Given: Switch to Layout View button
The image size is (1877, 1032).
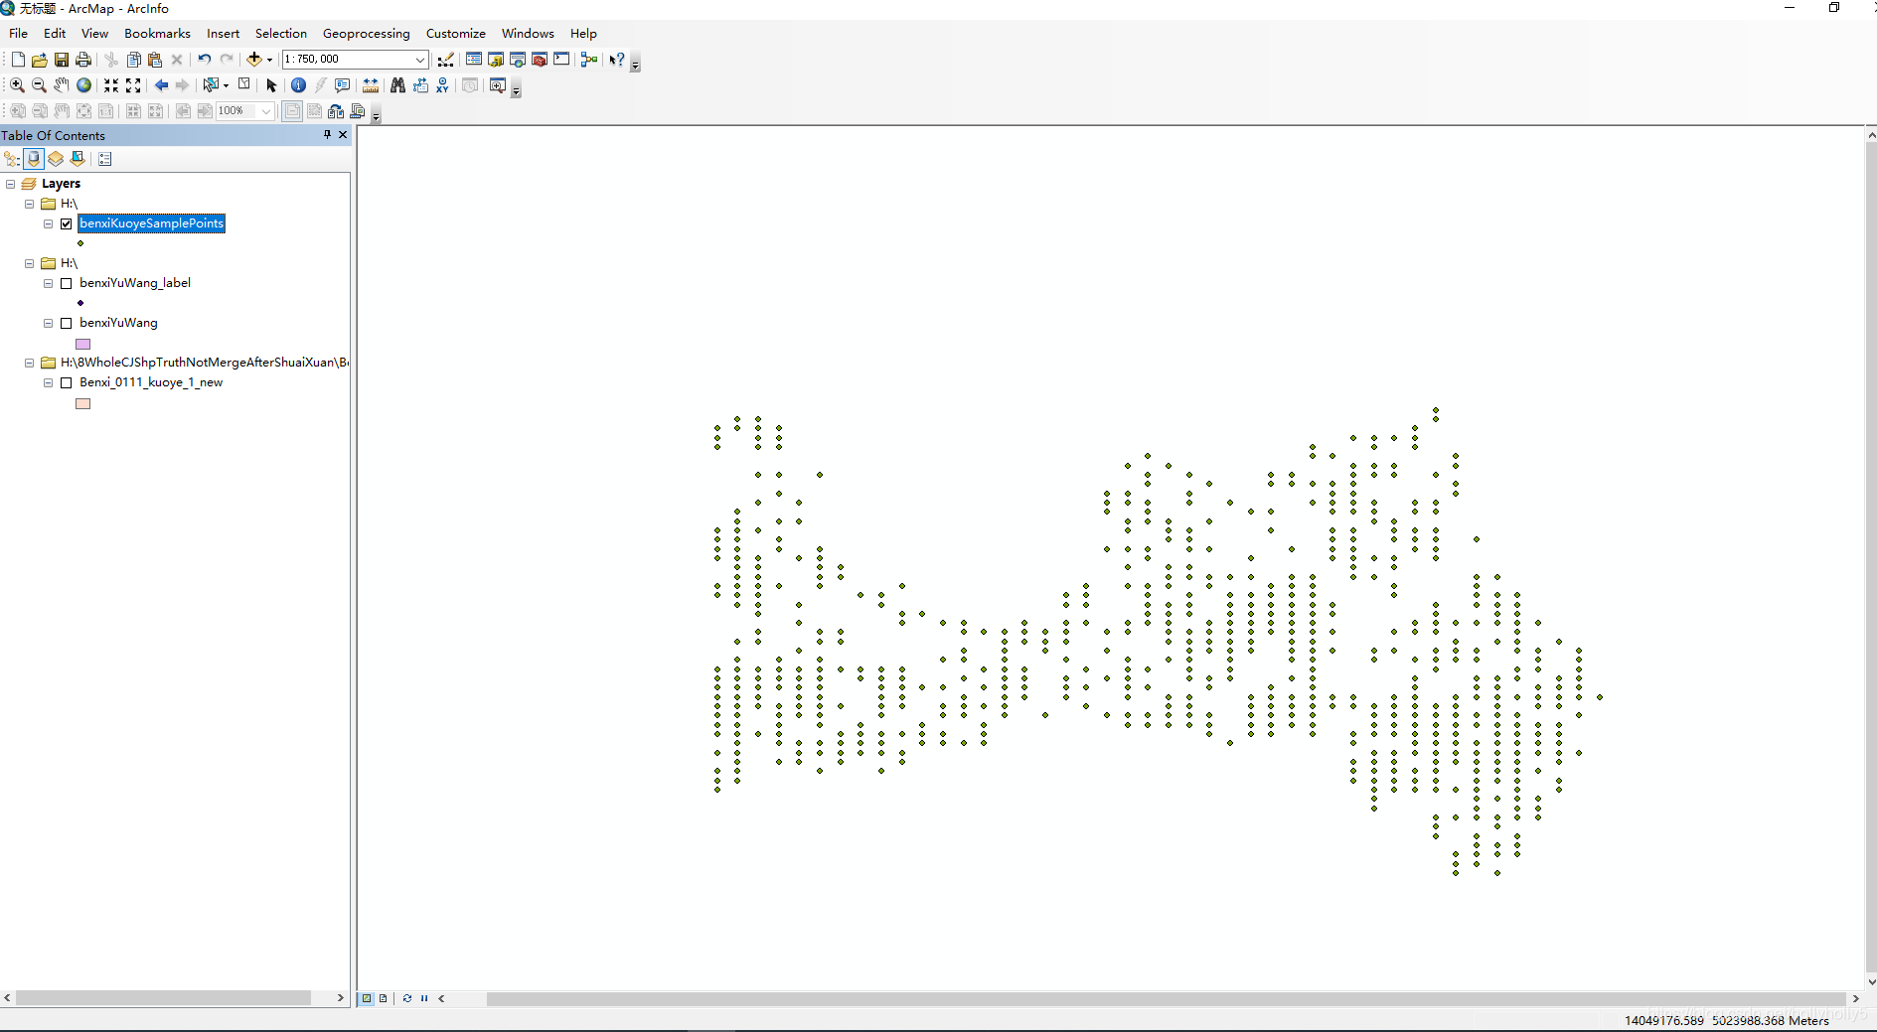Looking at the screenshot, I should pyautogui.click(x=384, y=998).
